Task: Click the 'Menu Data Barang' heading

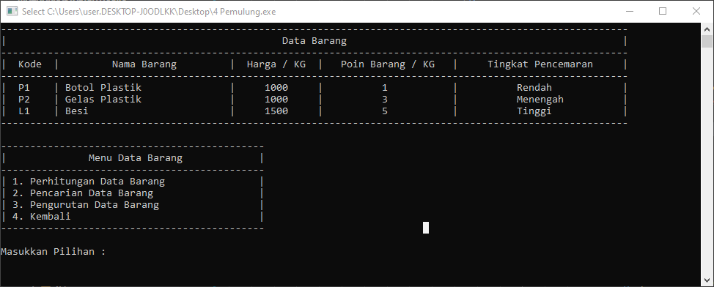Action: (135, 158)
